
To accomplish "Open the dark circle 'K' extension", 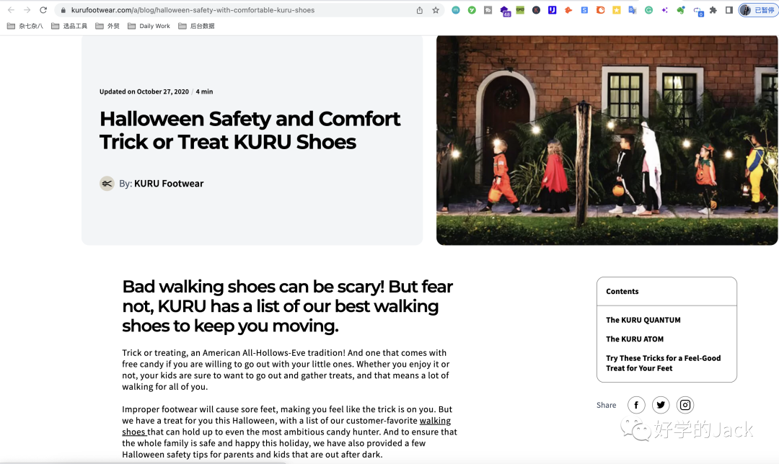I will pyautogui.click(x=536, y=10).
